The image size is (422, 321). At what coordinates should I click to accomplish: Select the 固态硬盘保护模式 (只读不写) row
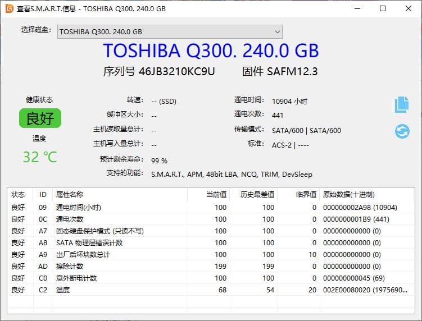(x=211, y=231)
